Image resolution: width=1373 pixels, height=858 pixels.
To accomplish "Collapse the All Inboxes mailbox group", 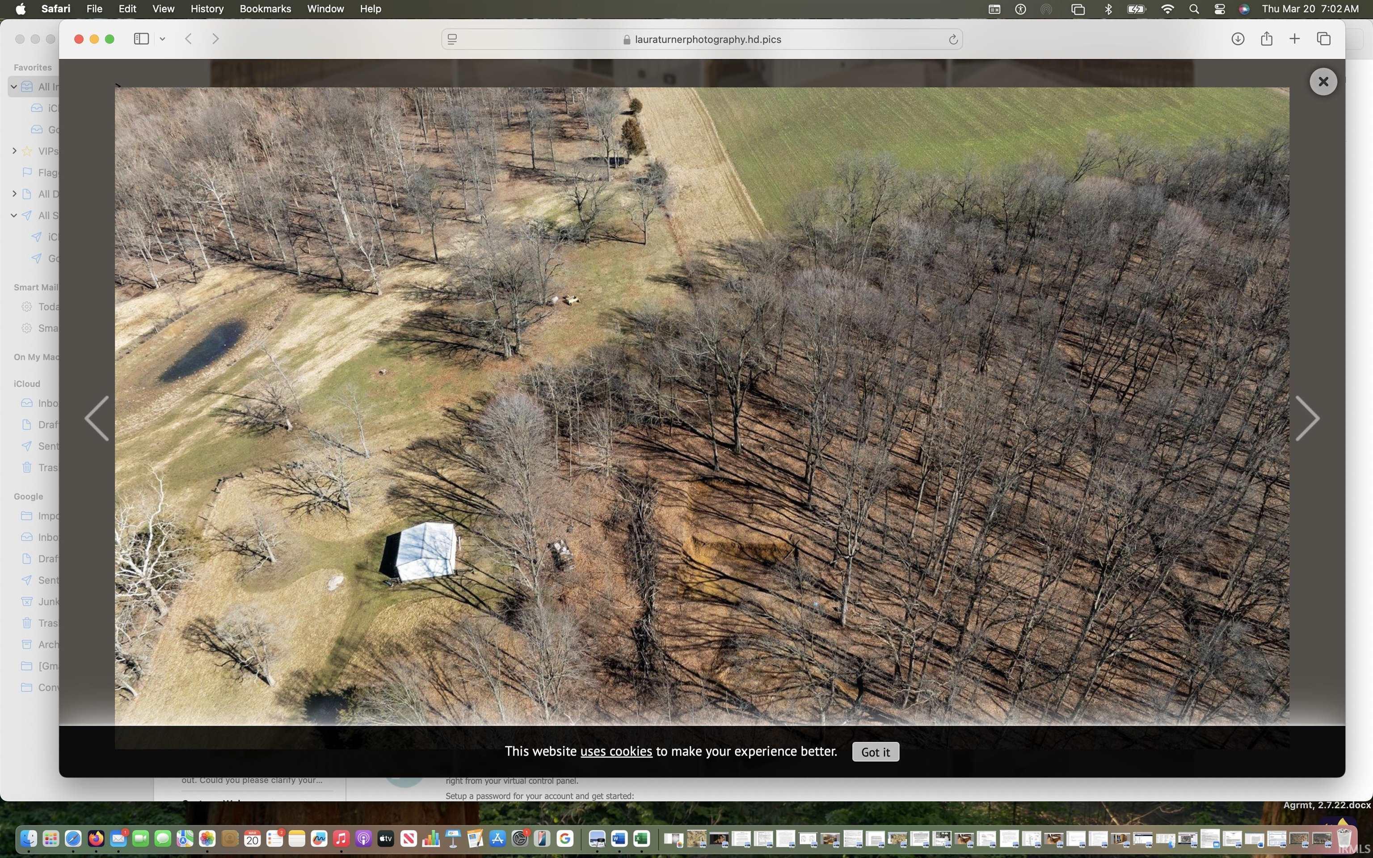I will [x=13, y=87].
